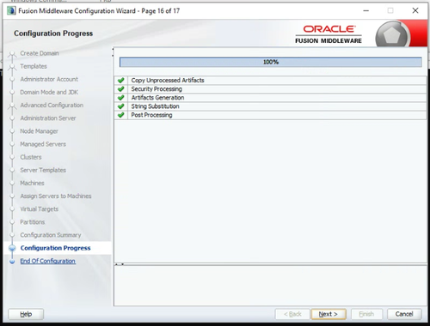Click the End Of Configuration step bullet icon
The image size is (430, 326).
[x=12, y=261]
